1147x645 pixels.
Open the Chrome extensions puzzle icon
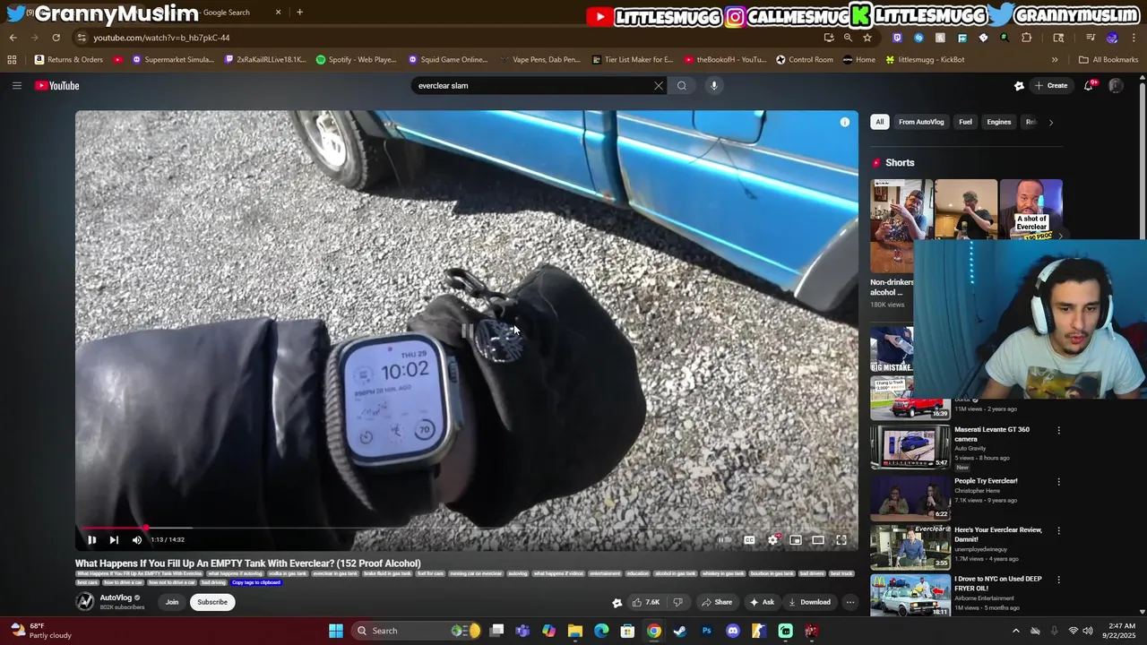tap(1027, 38)
